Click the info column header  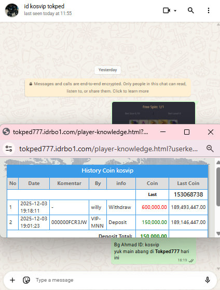[121, 183]
